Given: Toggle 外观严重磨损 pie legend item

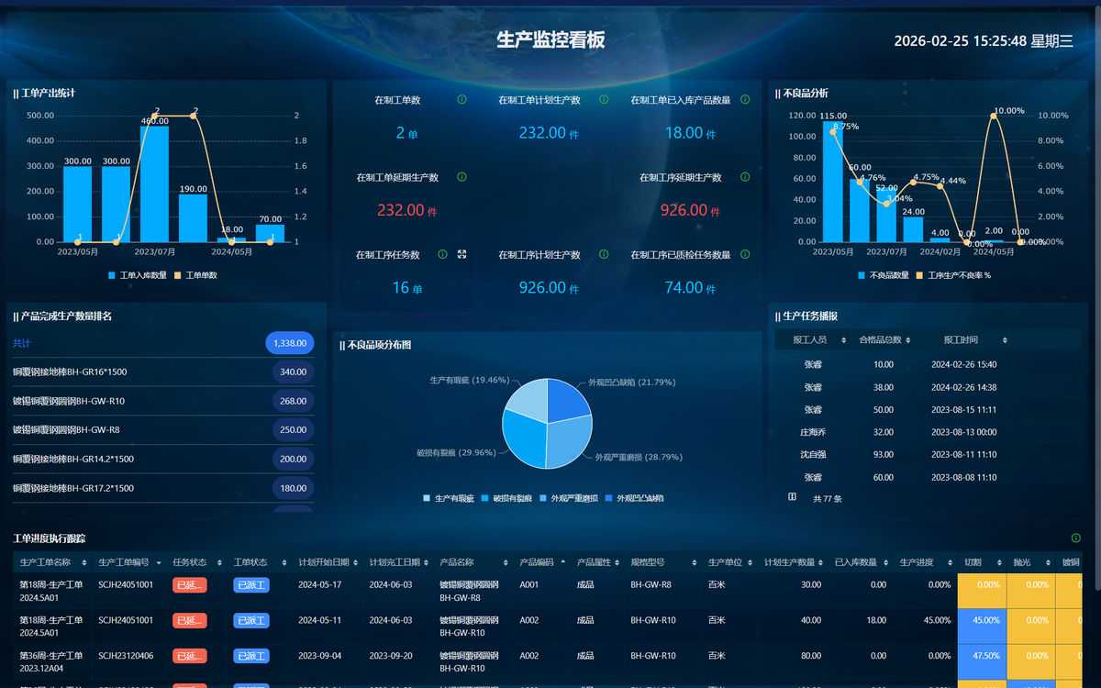Looking at the screenshot, I should point(570,498).
